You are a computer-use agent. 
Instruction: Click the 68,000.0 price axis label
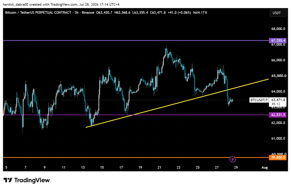click(x=278, y=29)
